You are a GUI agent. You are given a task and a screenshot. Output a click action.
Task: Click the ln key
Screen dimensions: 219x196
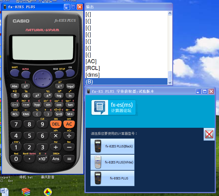point(70,95)
